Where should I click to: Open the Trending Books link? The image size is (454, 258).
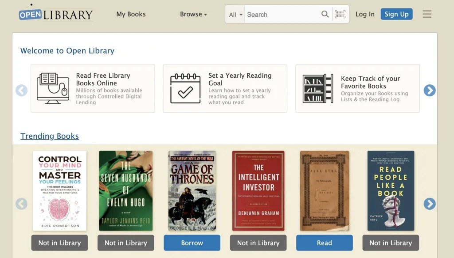pyautogui.click(x=49, y=136)
